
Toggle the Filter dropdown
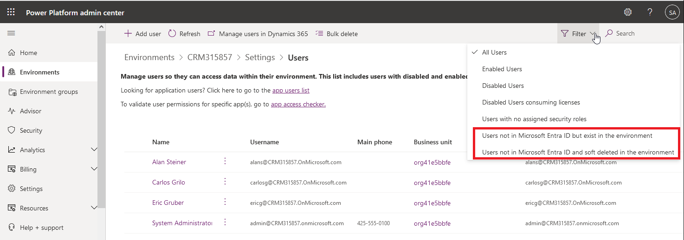[x=578, y=34]
